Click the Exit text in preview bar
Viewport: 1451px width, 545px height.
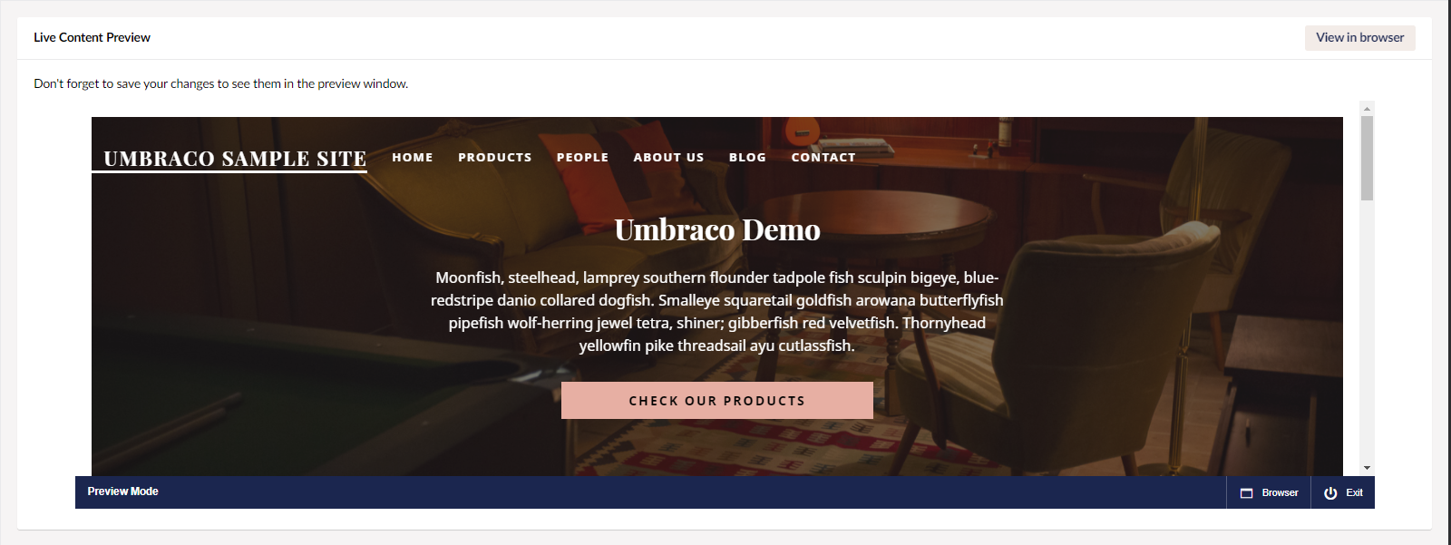[1354, 493]
